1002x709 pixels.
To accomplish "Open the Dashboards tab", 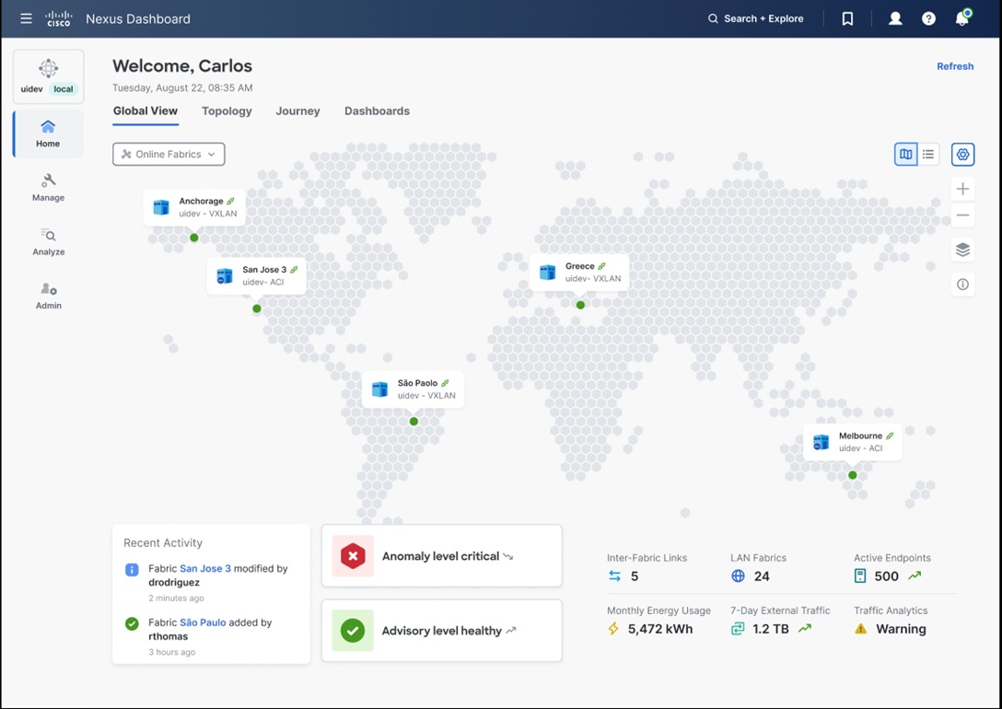I will point(377,110).
